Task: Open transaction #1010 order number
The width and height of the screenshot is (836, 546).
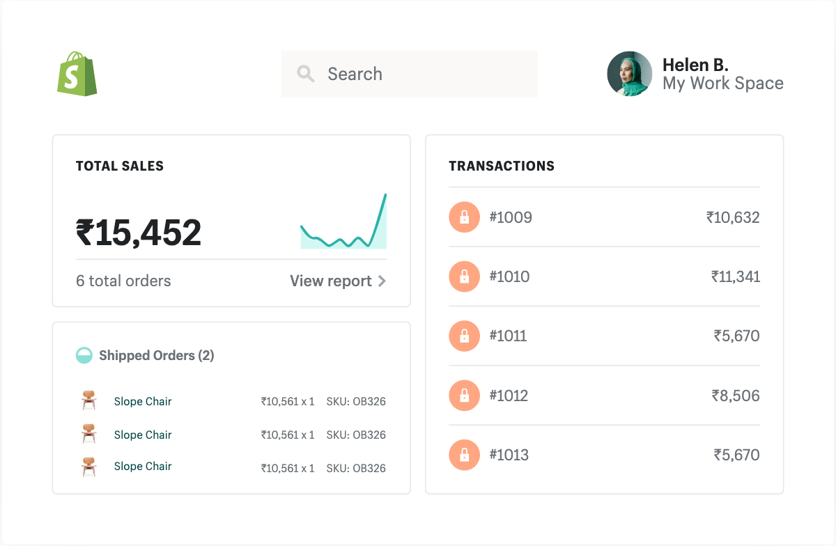Action: point(509,276)
